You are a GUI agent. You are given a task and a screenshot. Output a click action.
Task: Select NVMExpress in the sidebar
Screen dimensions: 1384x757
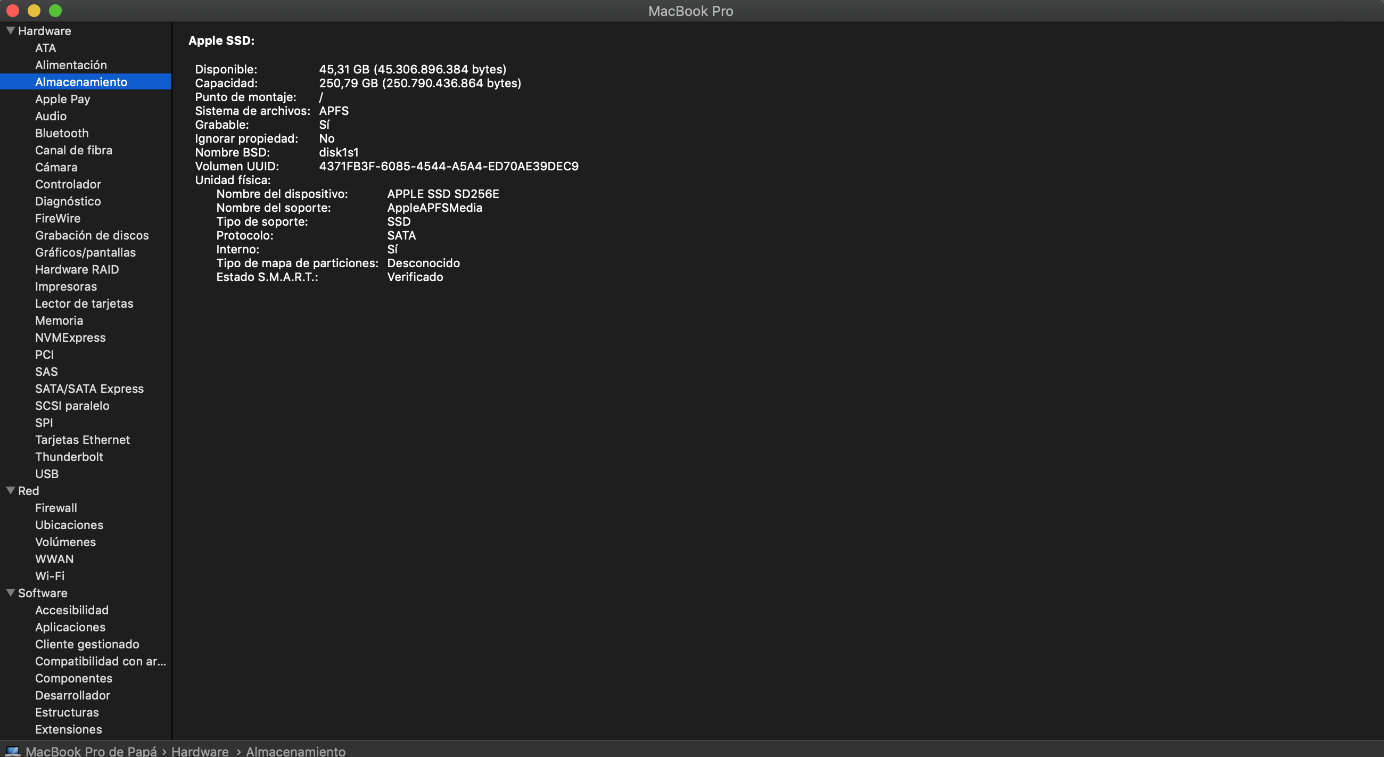[x=70, y=338]
